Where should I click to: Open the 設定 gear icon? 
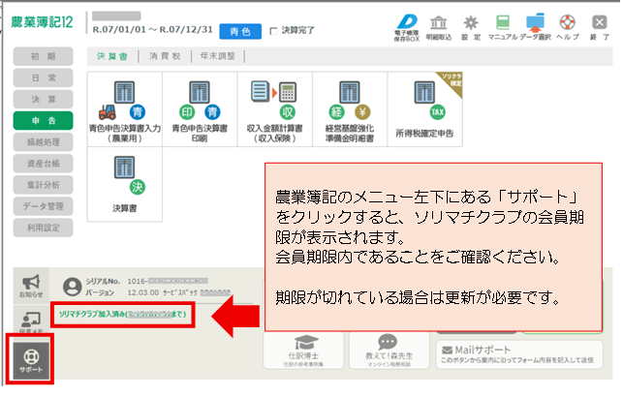click(x=471, y=28)
